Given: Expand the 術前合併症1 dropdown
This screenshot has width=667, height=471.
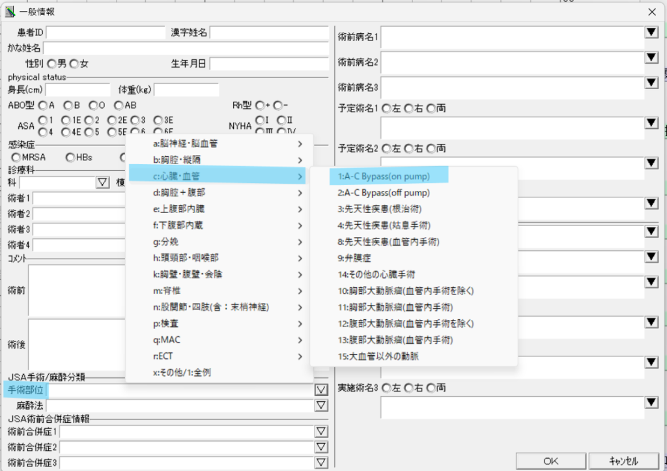Looking at the screenshot, I should click(320, 431).
